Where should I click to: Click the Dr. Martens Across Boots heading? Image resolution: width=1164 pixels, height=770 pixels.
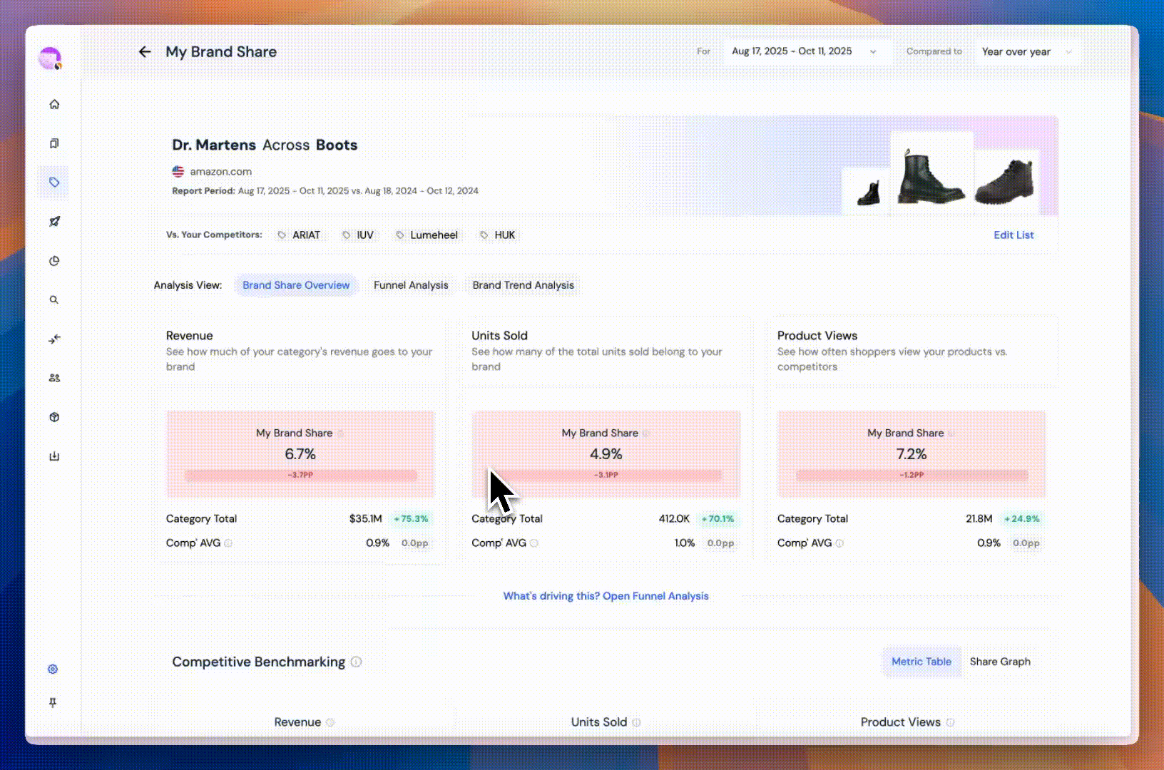[265, 145]
